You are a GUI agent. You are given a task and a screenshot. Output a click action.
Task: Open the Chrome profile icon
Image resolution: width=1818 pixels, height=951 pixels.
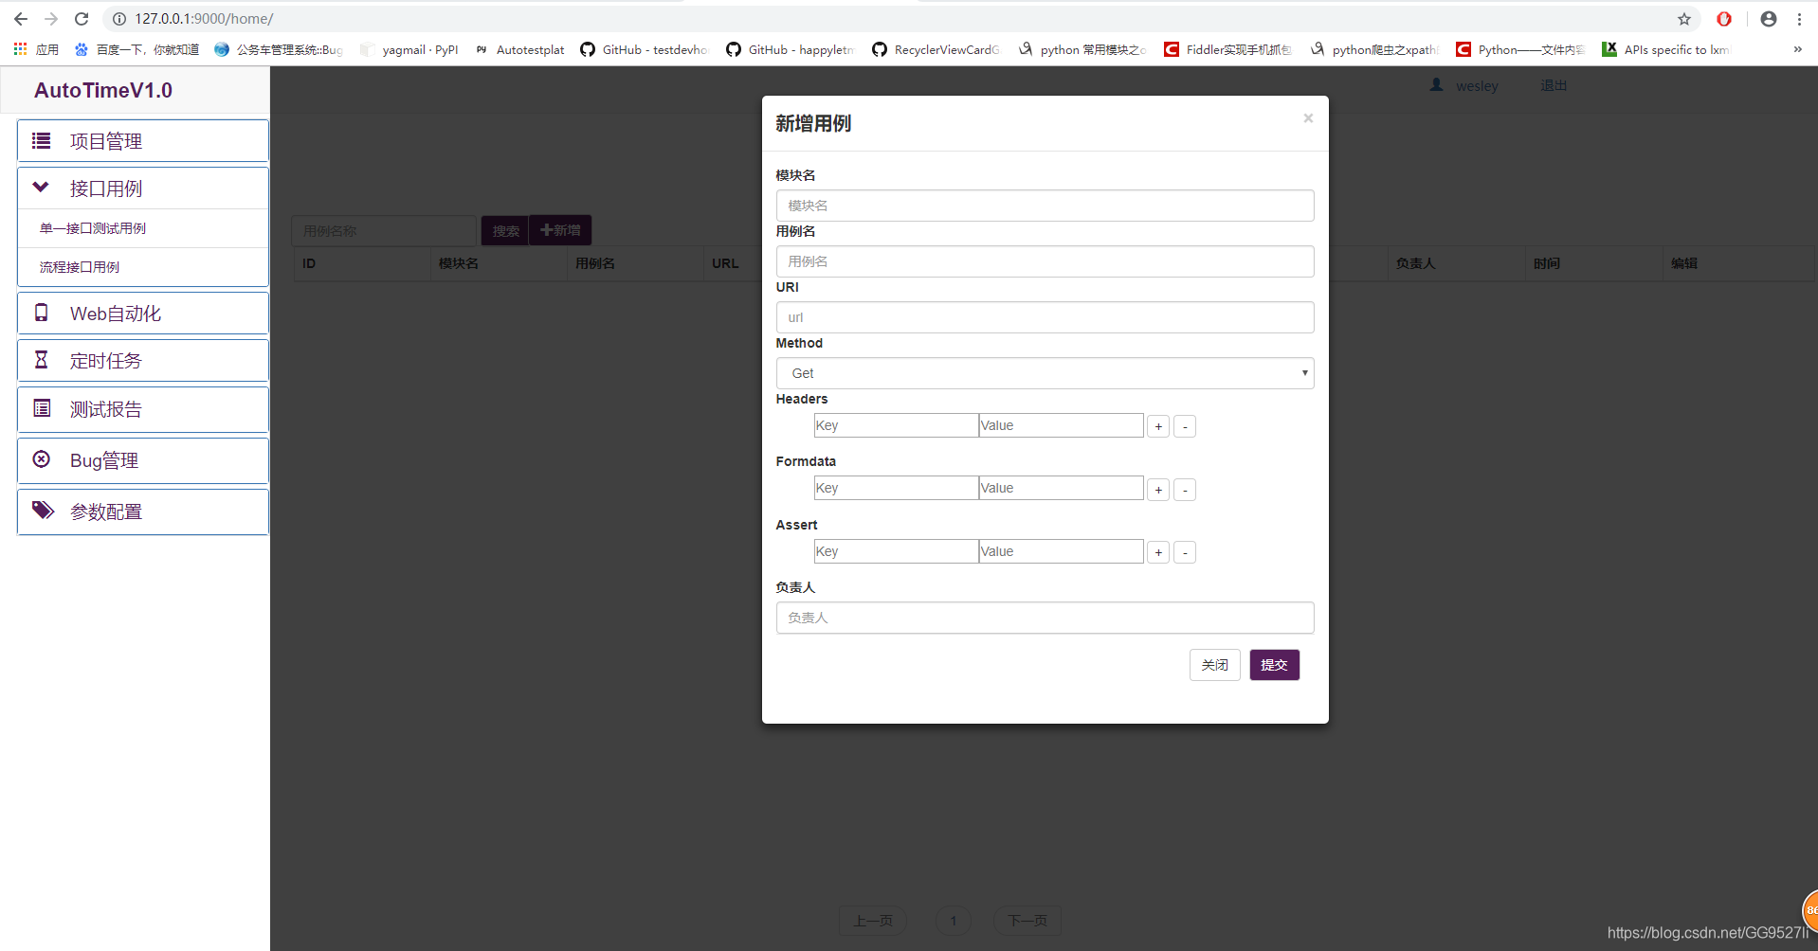pyautogui.click(x=1769, y=19)
